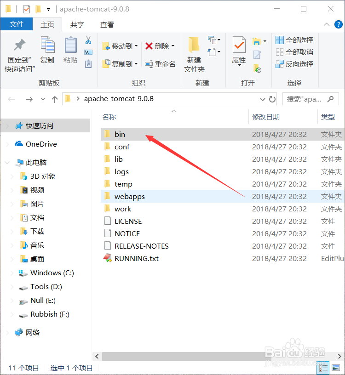Open the customize quick access toolbar arrow
345x375 pixels.
coord(48,10)
